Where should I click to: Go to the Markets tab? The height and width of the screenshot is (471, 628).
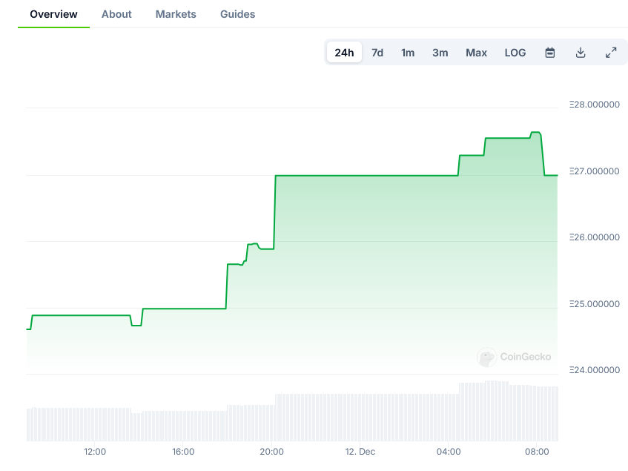click(x=176, y=14)
